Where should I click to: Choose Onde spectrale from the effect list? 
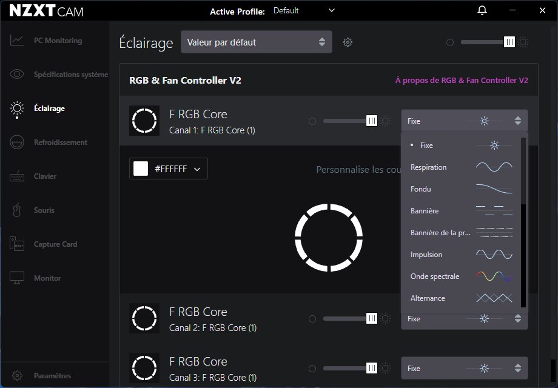434,276
